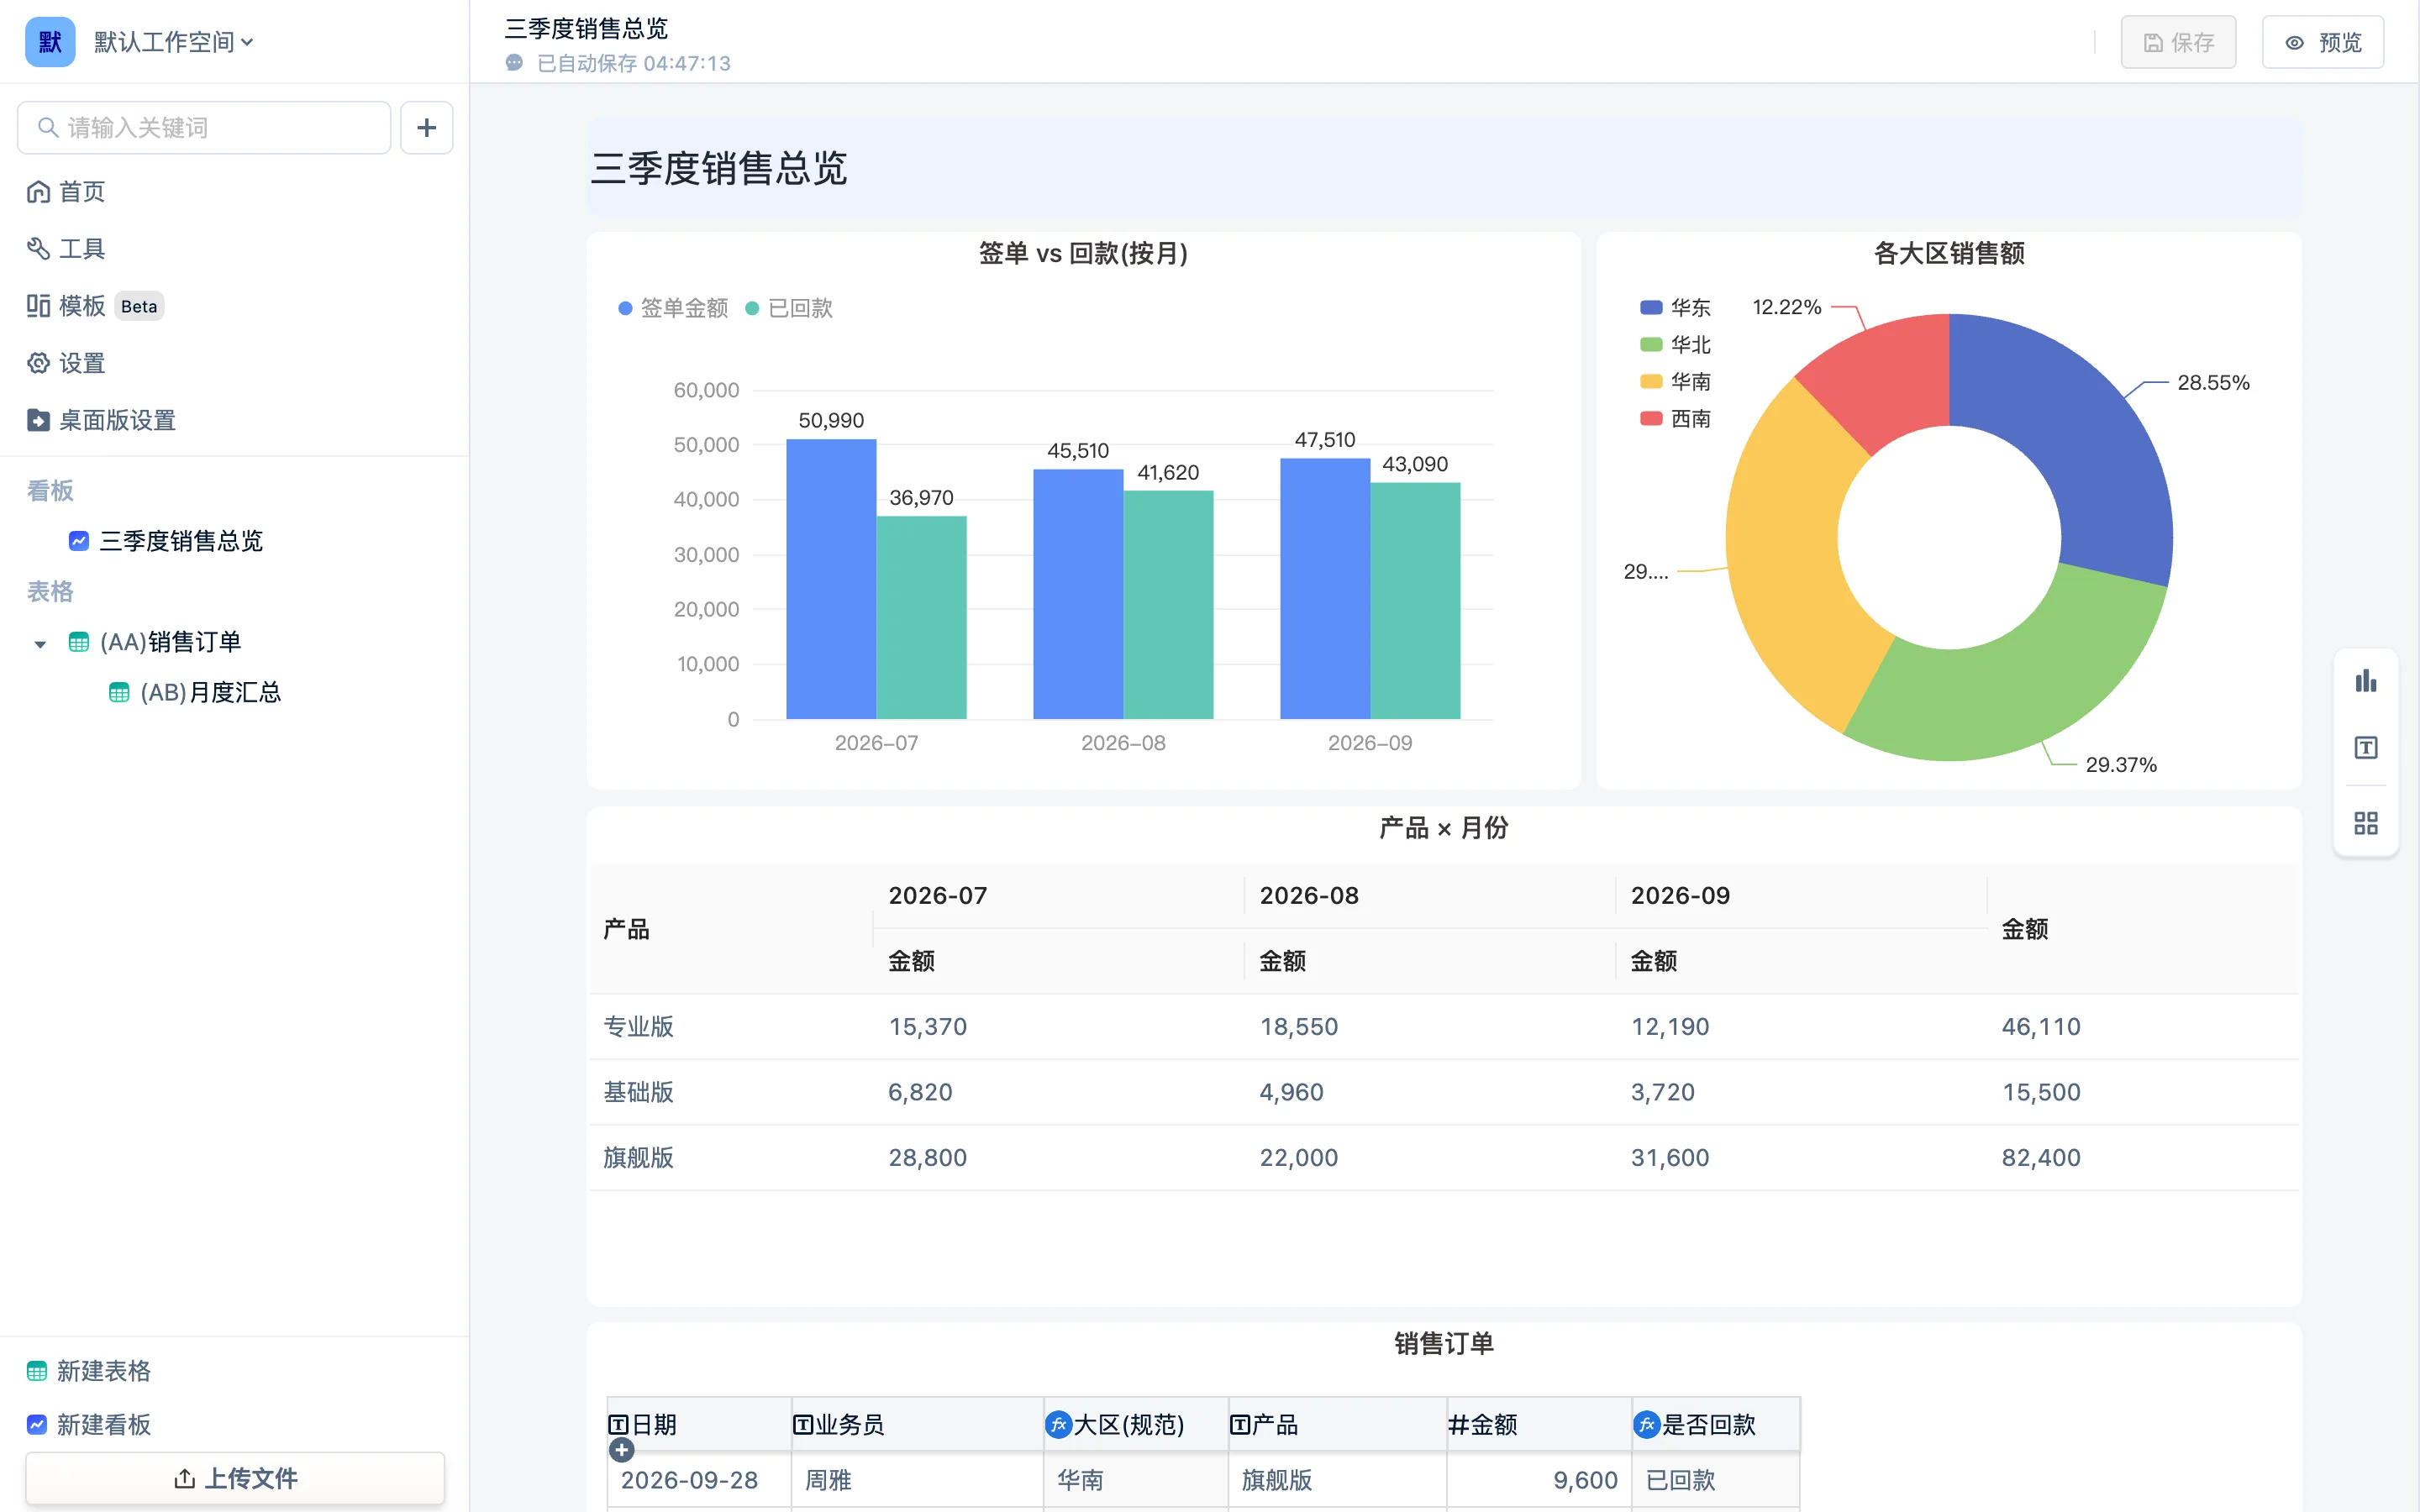
Task: Toggle the 华东 pie legend entry
Action: pyautogui.click(x=1675, y=308)
